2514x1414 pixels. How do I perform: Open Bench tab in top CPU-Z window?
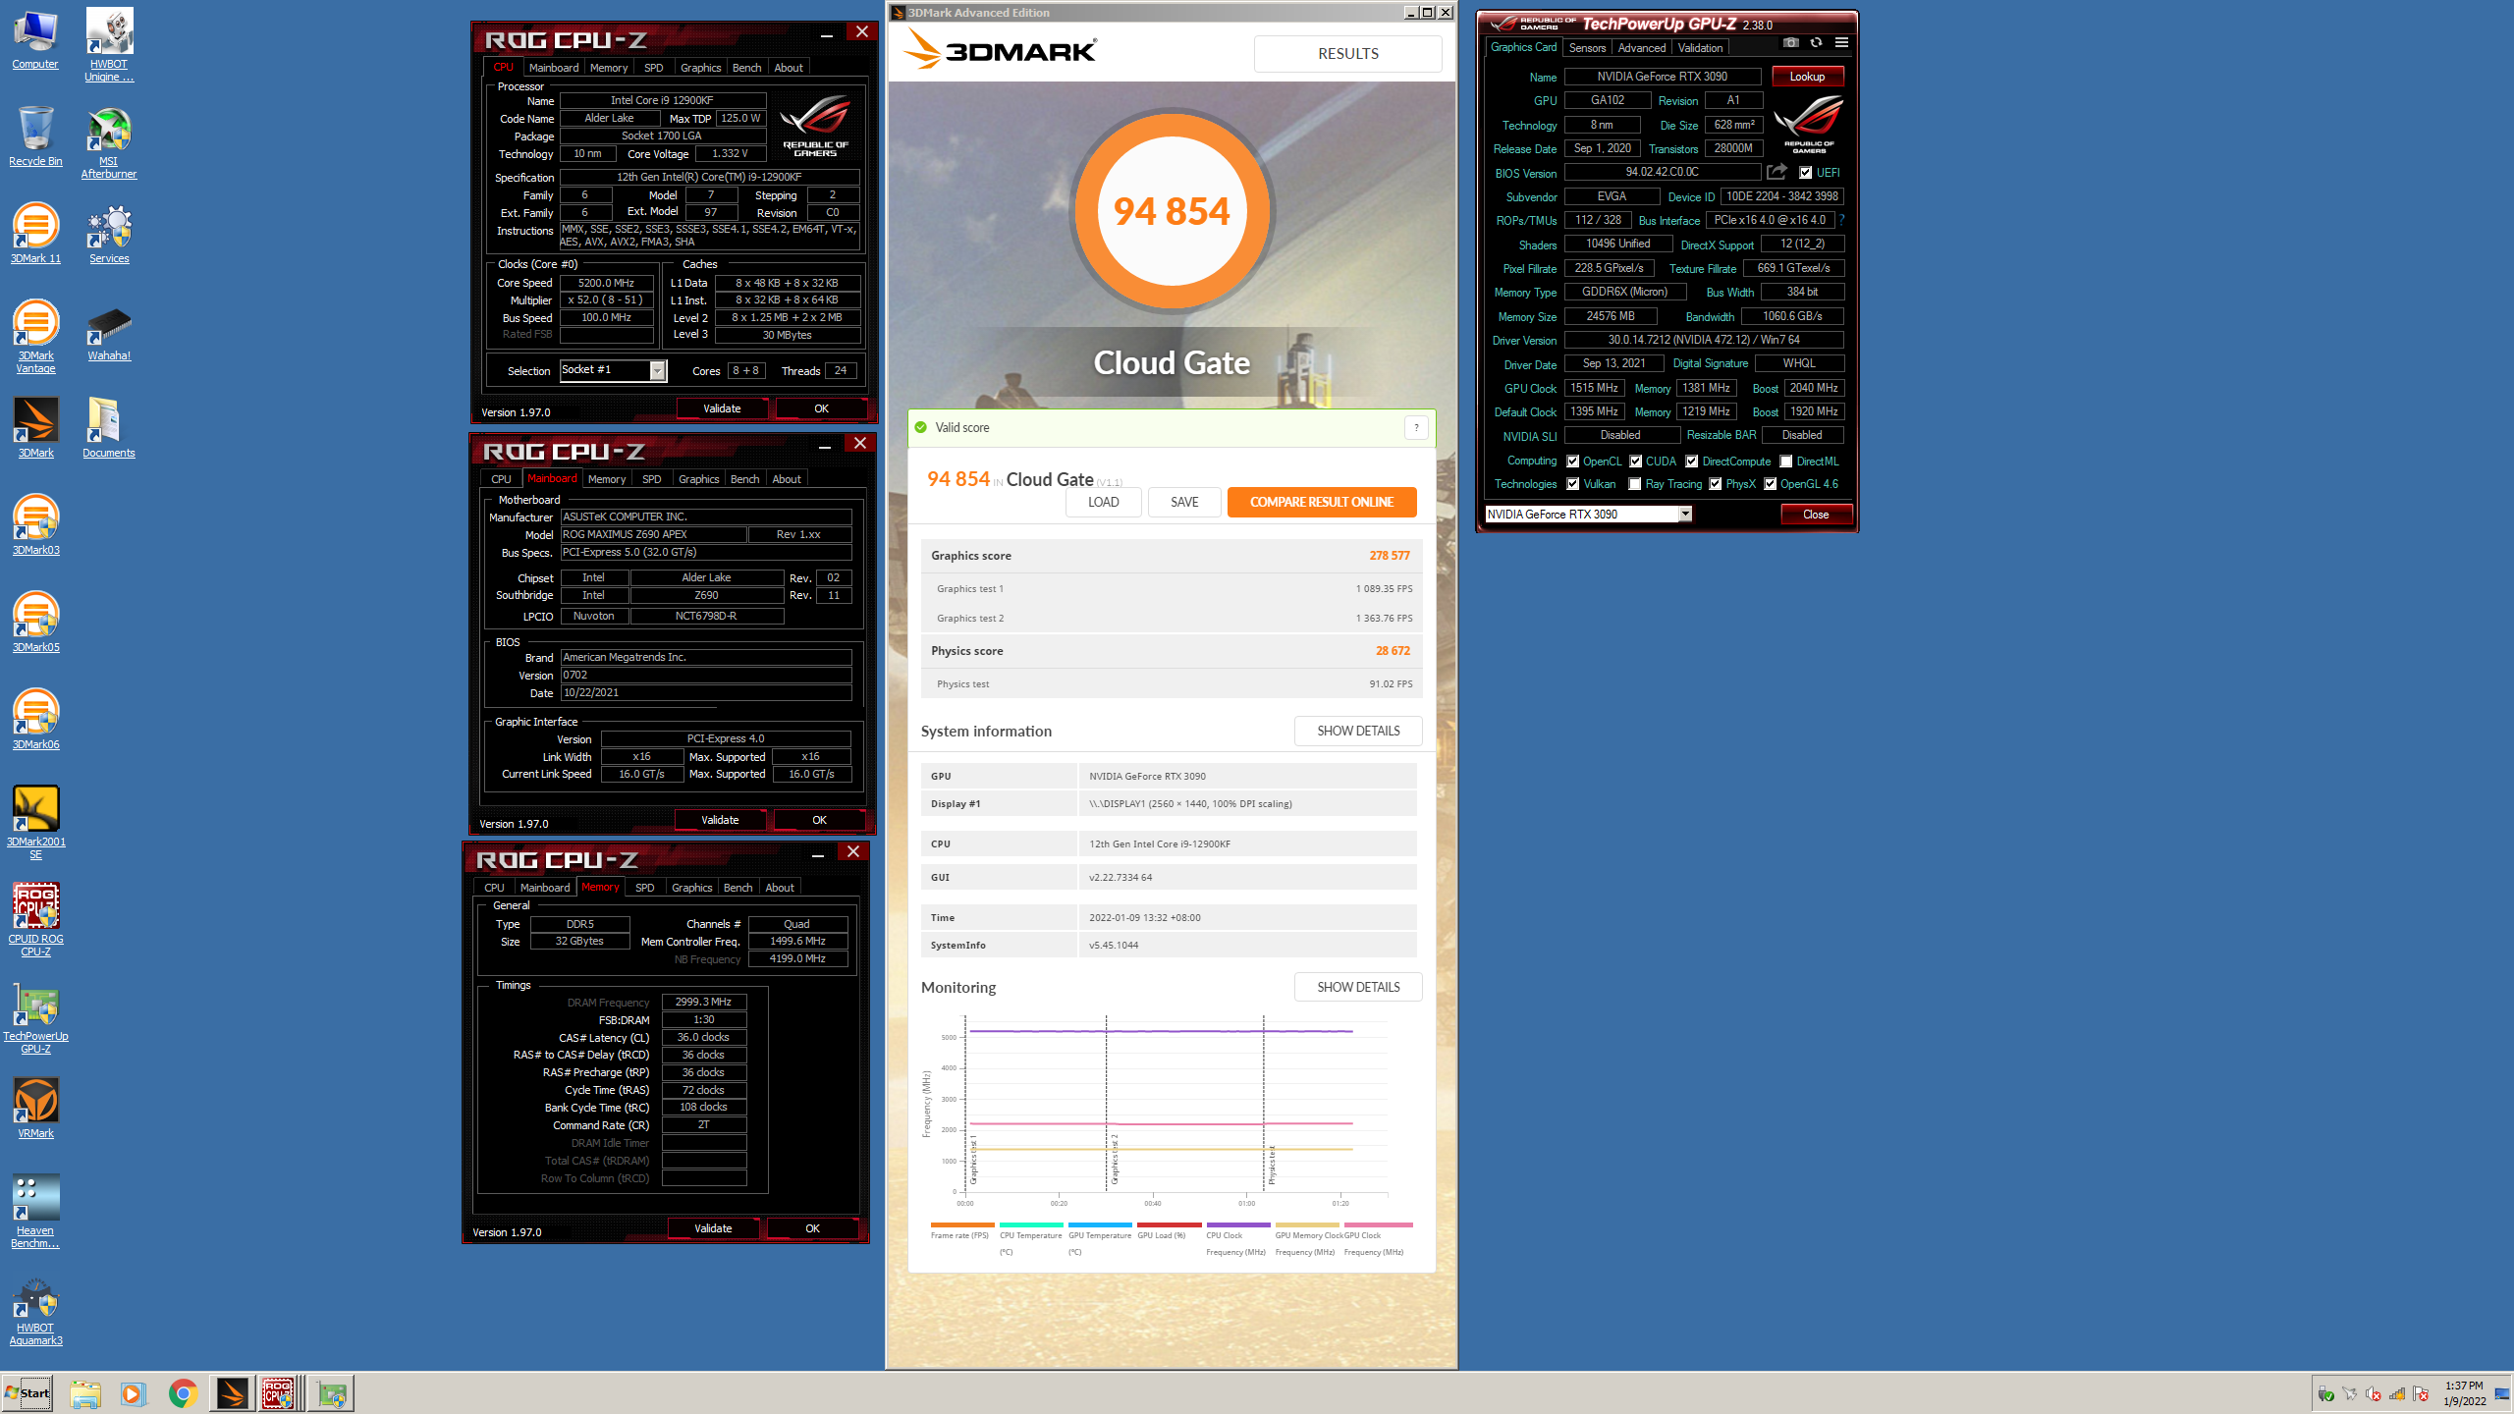pos(746,68)
